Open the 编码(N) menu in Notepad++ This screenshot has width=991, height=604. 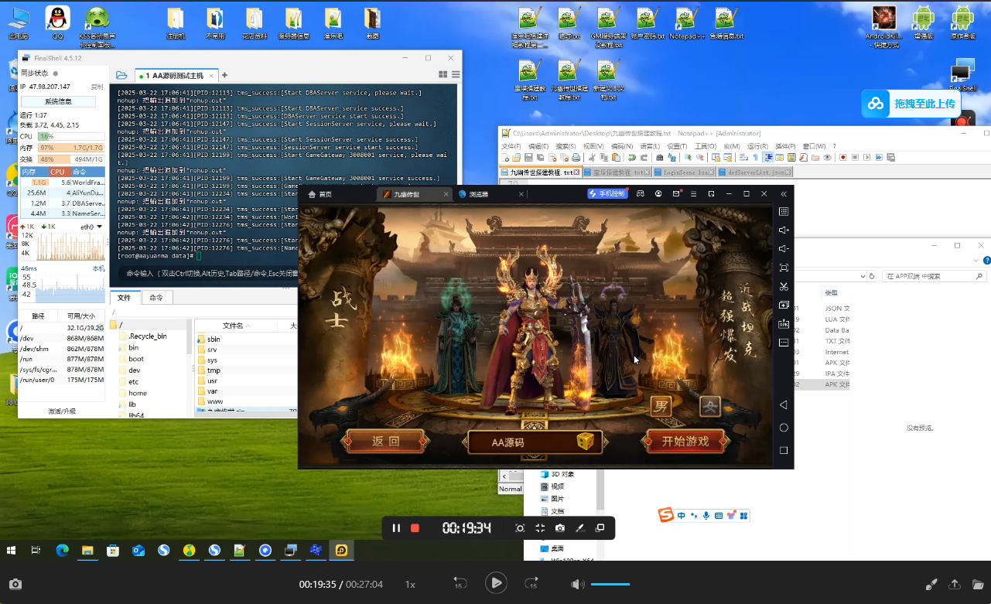pos(622,146)
